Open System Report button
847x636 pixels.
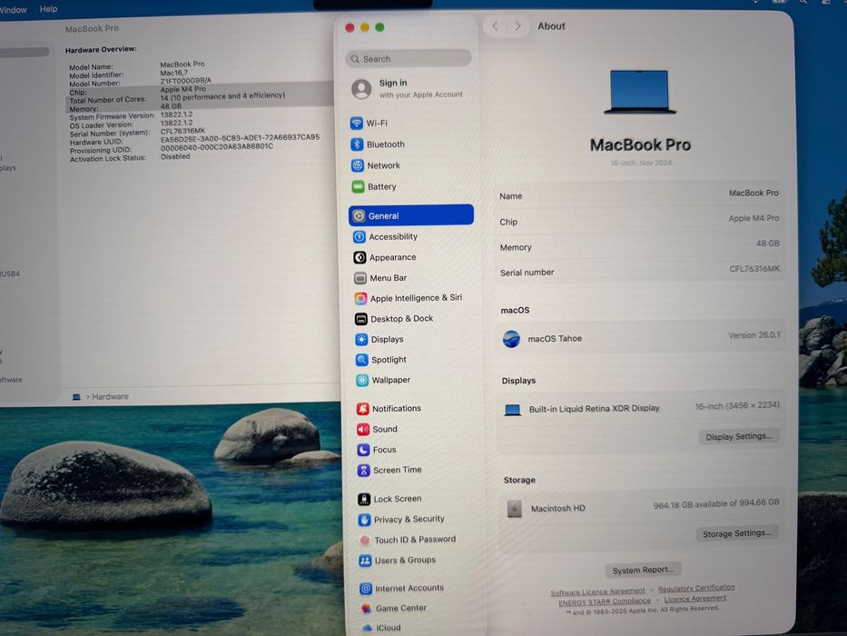[643, 570]
